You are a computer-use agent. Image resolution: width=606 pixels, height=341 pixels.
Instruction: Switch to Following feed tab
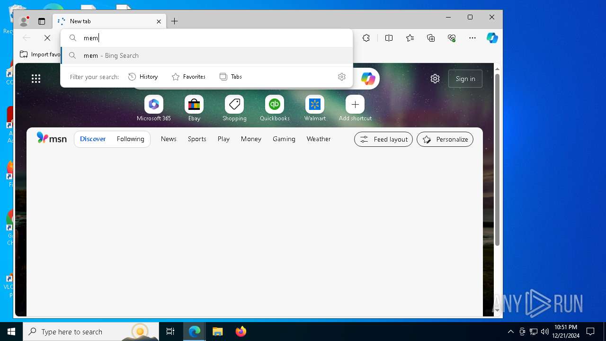click(130, 139)
